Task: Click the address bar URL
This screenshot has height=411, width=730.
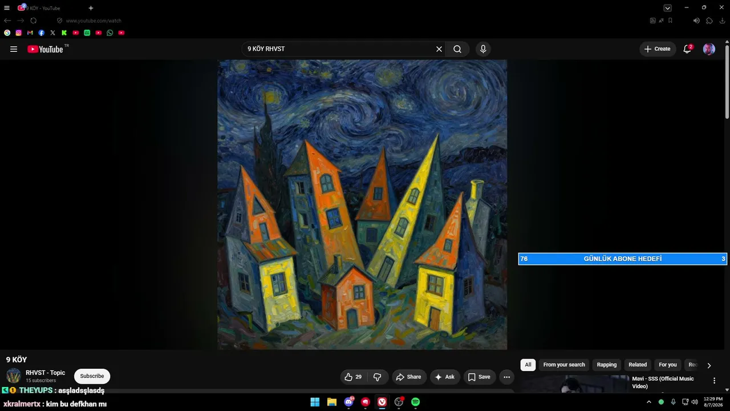Action: coord(94,21)
